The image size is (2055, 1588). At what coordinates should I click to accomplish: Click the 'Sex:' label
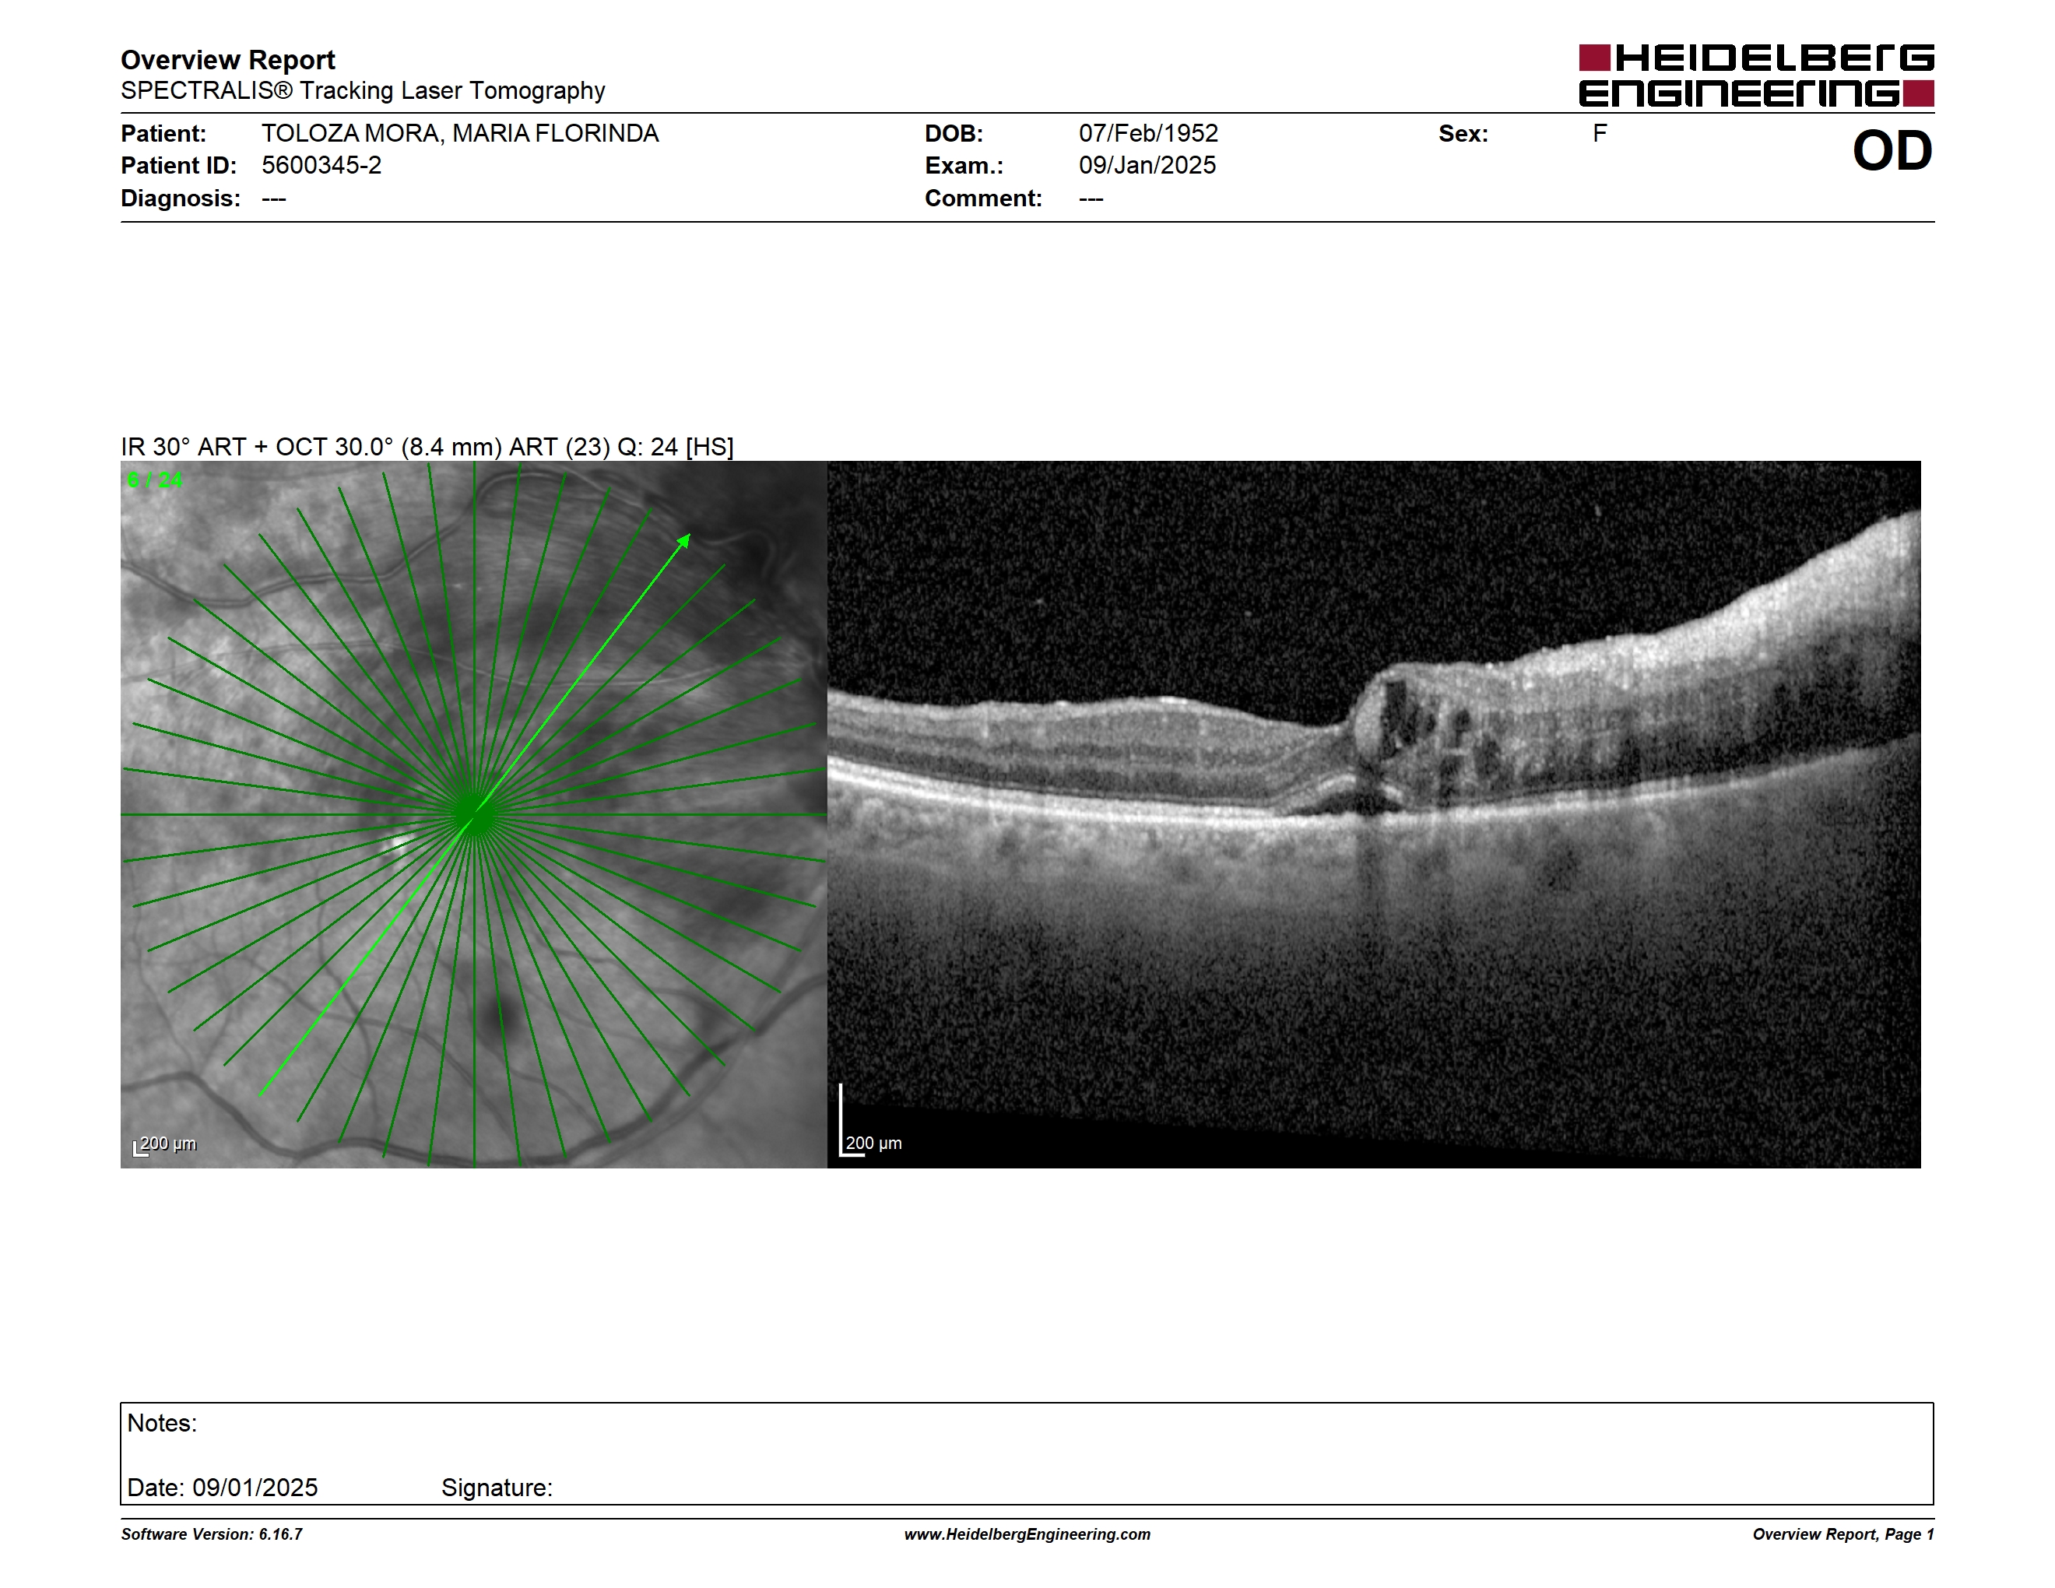point(1463,134)
